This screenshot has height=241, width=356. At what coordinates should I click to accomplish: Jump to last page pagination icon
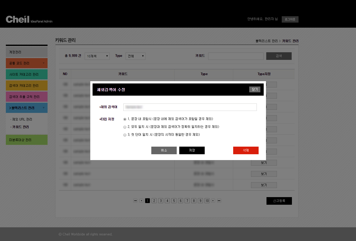pos(219,201)
